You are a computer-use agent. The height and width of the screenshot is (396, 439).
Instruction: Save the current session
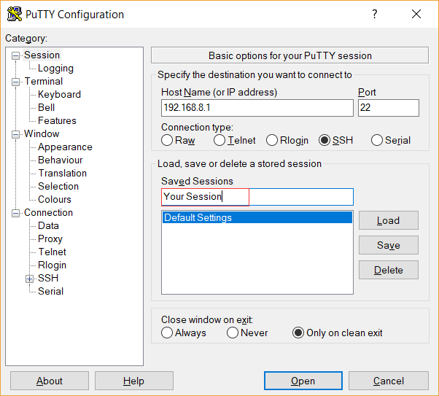(388, 246)
